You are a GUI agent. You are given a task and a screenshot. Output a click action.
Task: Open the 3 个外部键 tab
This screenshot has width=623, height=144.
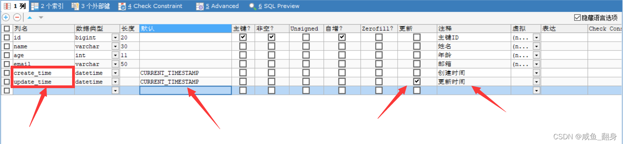click(91, 6)
